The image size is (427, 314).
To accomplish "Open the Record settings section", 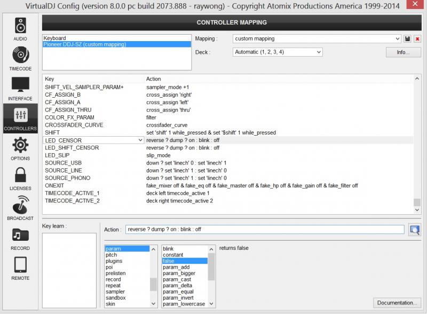I will (20, 238).
